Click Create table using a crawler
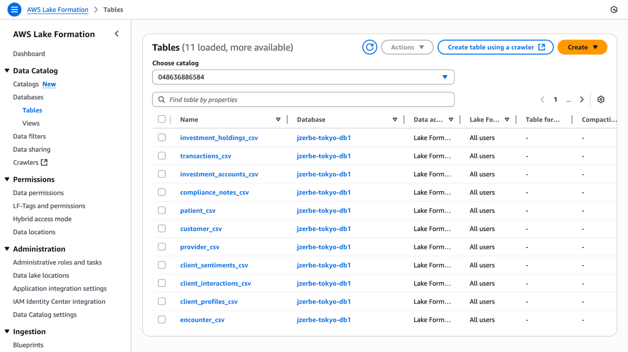This screenshot has height=352, width=628. click(x=495, y=47)
